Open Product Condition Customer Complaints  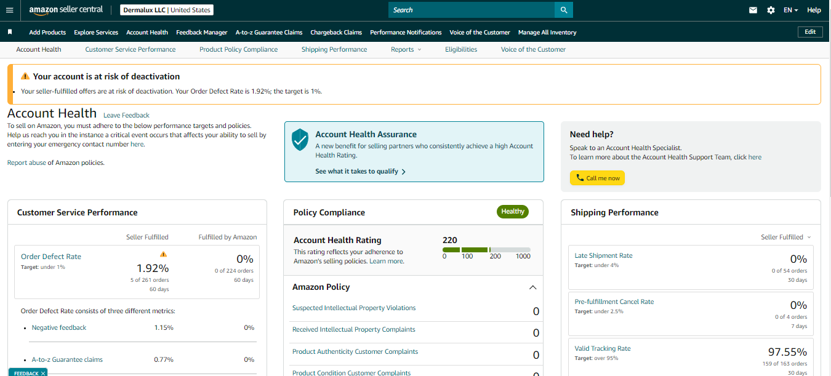(x=351, y=372)
